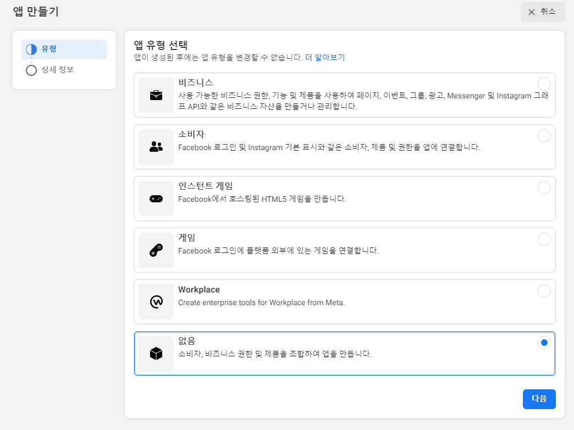Click the Facebook 로그인 및 Instagram description
Screen dimensions: 574x430
point(329,147)
